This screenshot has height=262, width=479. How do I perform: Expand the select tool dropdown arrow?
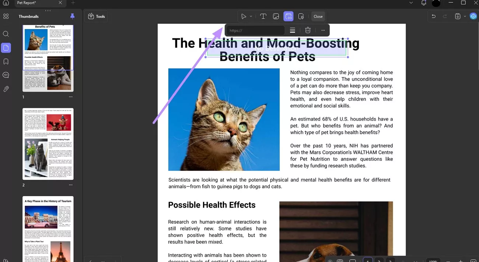pyautogui.click(x=251, y=16)
